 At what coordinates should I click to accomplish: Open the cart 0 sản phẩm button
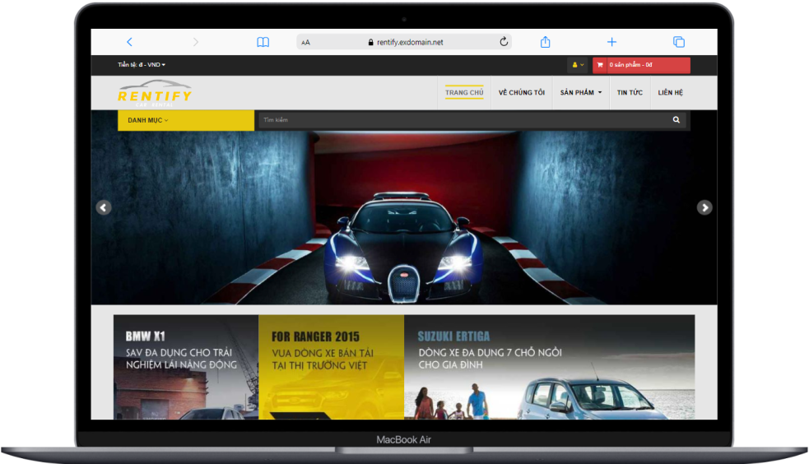tap(641, 65)
